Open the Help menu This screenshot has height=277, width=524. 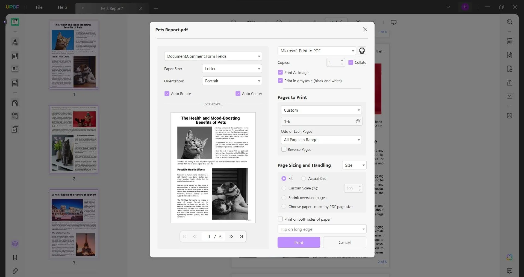click(x=62, y=7)
